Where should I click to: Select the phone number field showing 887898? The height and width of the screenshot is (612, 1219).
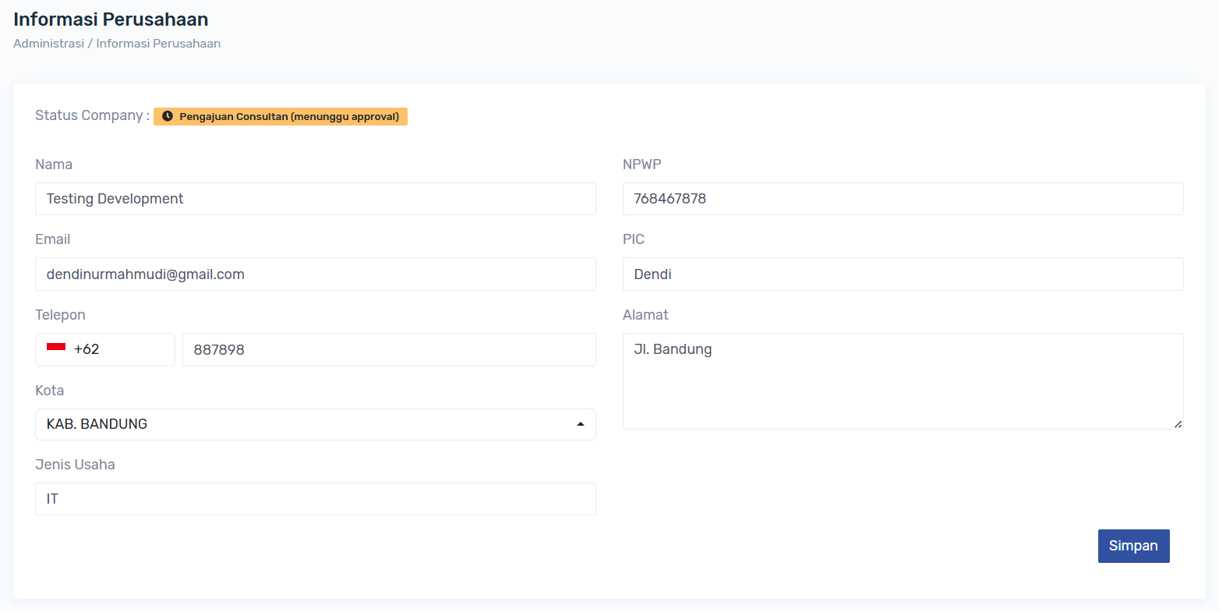tap(388, 350)
